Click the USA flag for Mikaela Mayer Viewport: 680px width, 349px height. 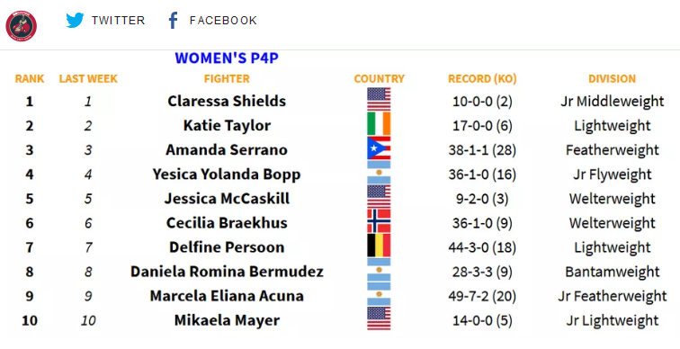click(x=379, y=318)
